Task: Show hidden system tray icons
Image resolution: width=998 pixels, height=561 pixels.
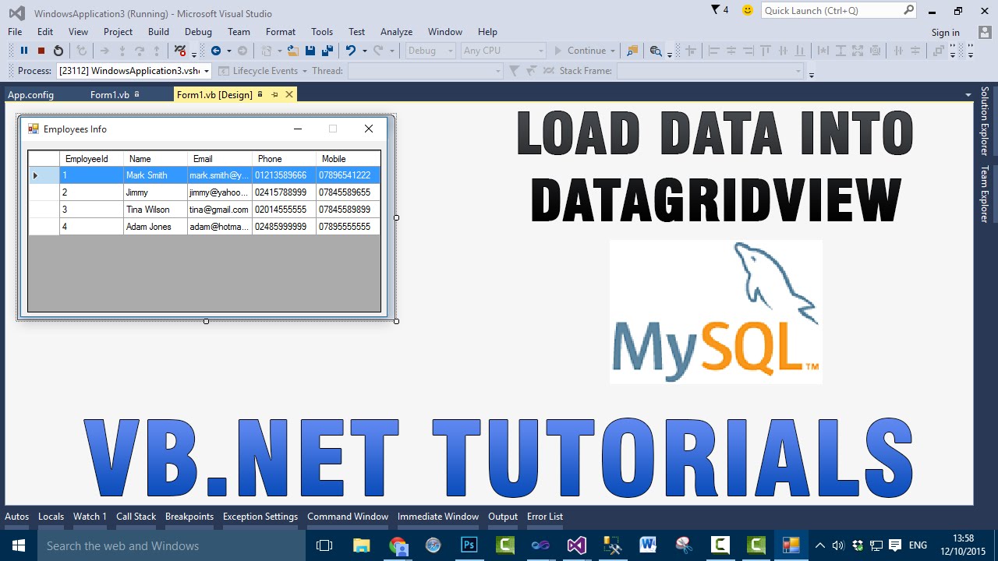Action: [x=819, y=545]
